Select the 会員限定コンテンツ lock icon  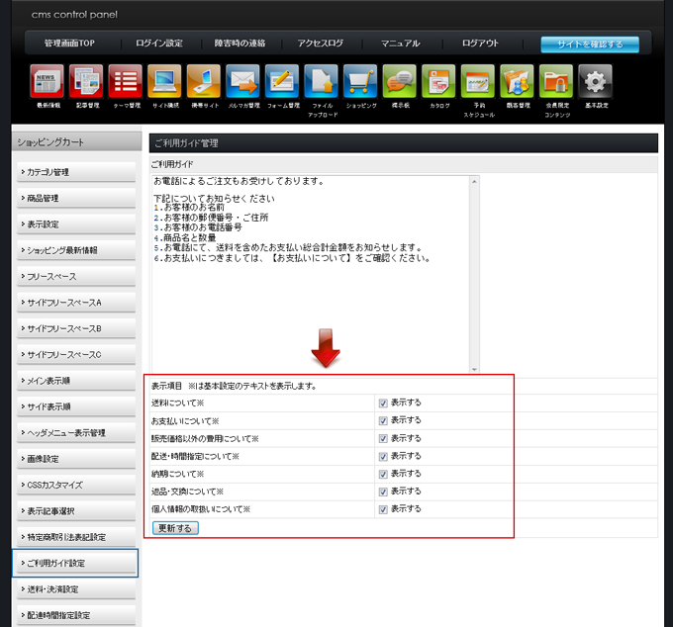556,81
